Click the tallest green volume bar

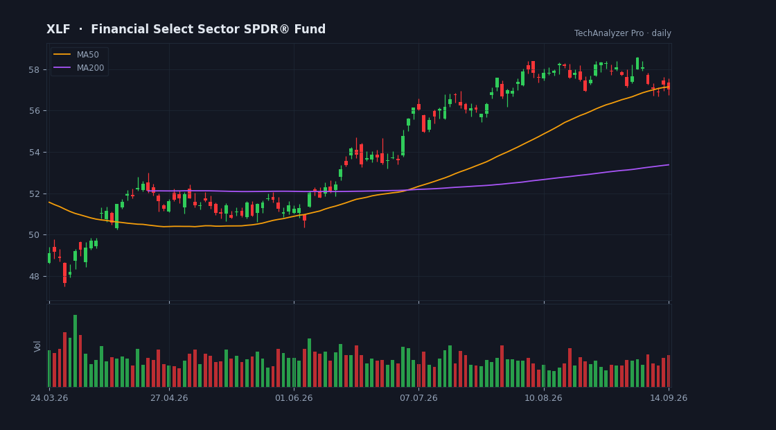pyautogui.click(x=76, y=351)
